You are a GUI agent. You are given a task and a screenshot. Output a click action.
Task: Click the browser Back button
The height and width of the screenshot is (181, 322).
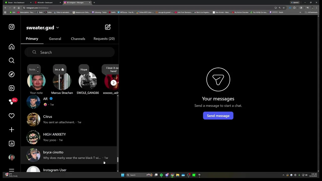pyautogui.click(x=5, y=8)
